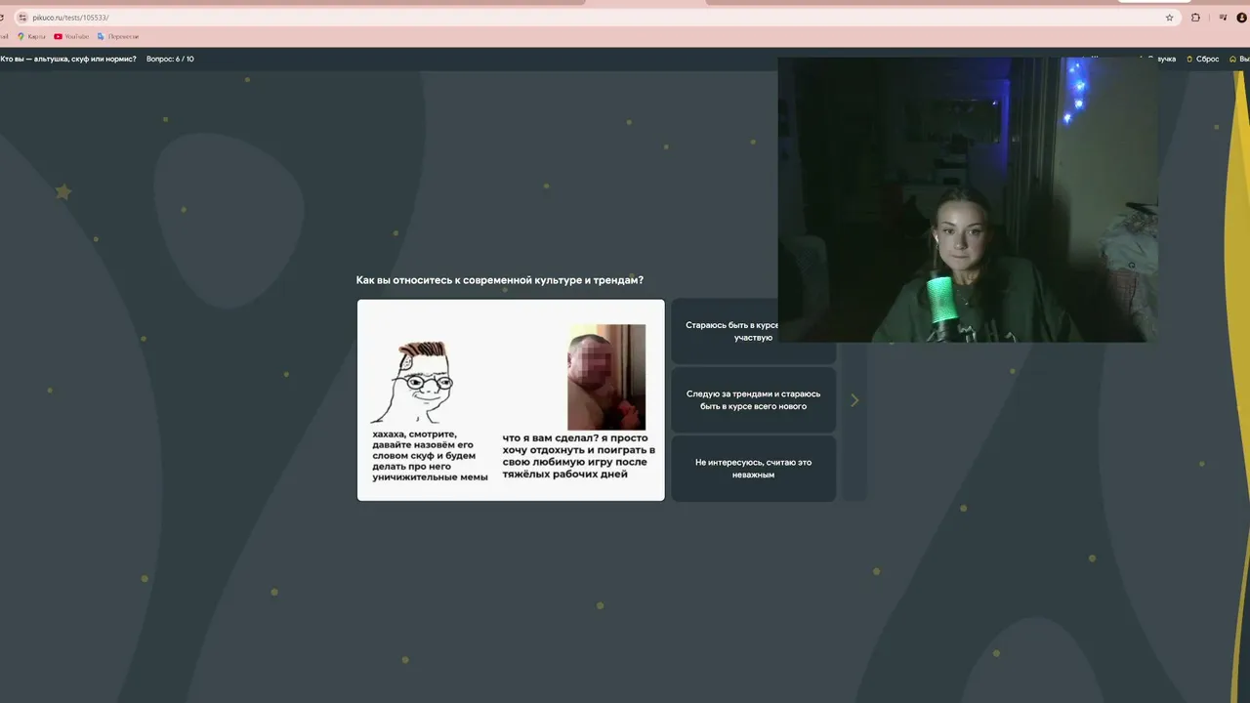The width and height of the screenshot is (1250, 703).
Task: Open the Перевести bookmark
Action: [118, 36]
